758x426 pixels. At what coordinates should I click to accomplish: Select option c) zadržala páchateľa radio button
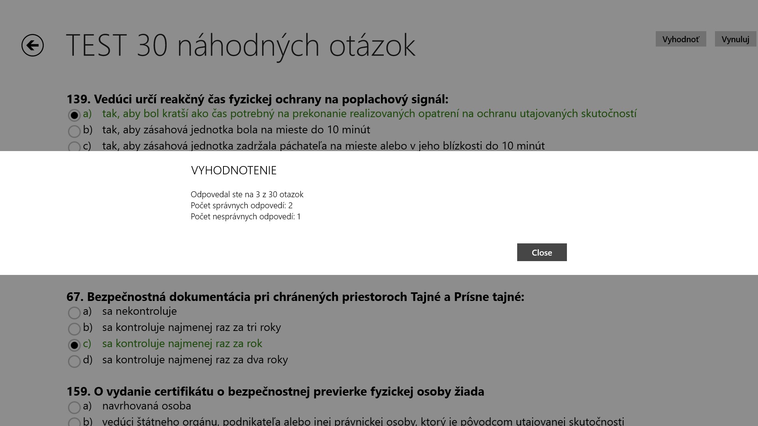point(74,147)
